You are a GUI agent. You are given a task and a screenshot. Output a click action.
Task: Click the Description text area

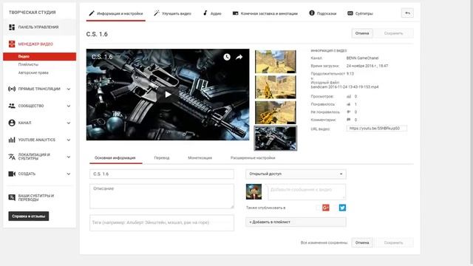tap(162, 197)
